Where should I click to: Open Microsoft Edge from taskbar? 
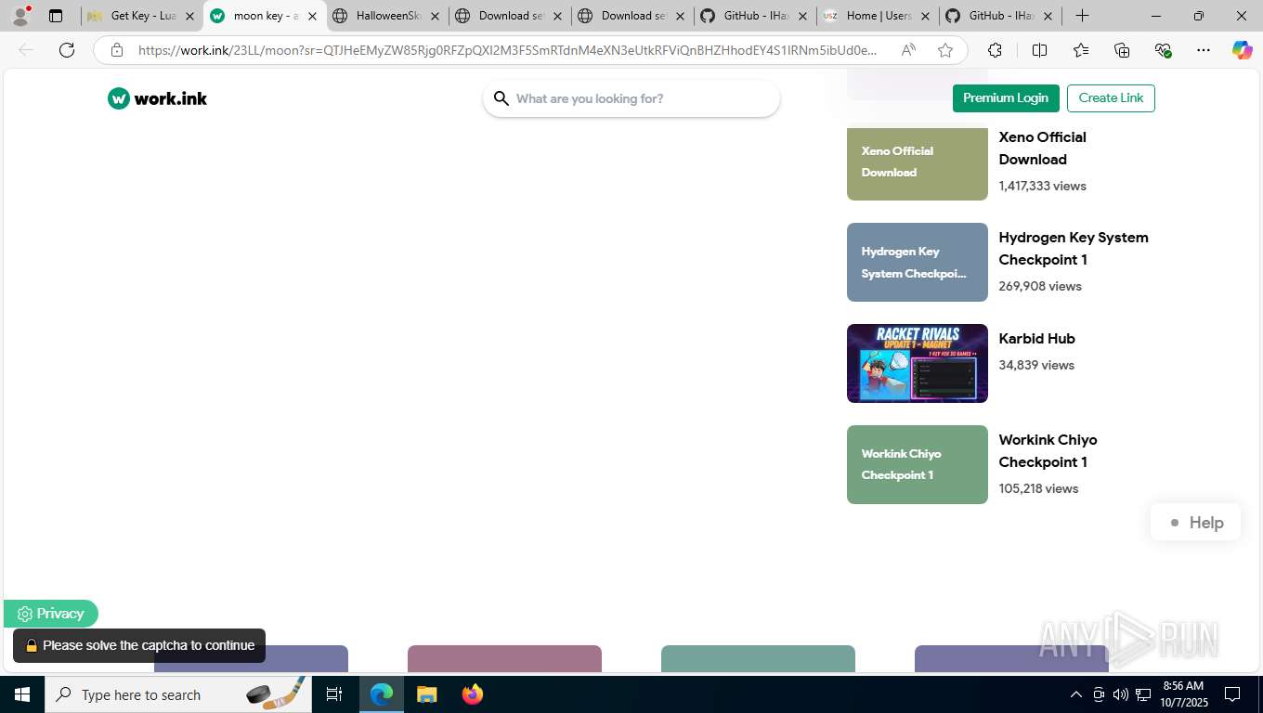pyautogui.click(x=382, y=694)
